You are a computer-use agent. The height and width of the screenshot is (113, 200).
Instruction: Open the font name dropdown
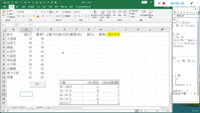tap(34, 12)
